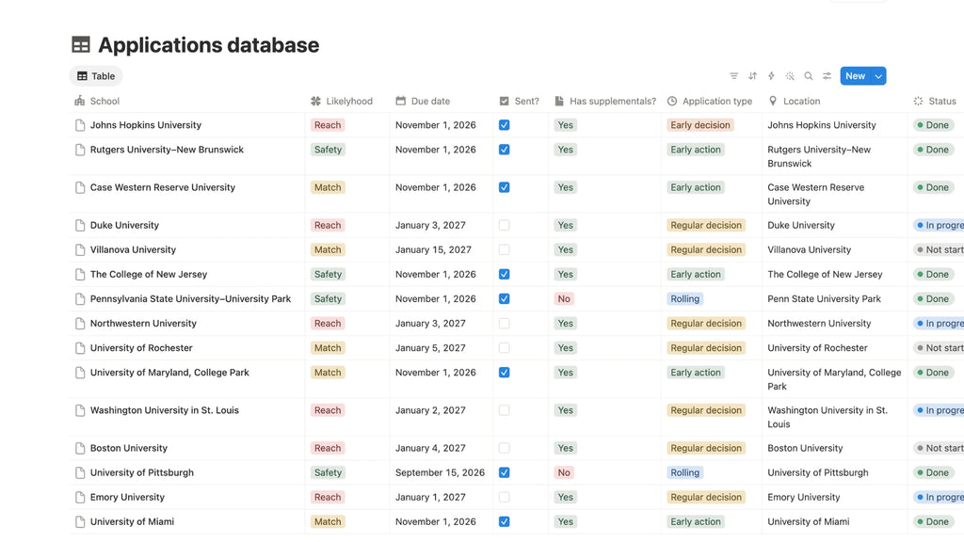Viewport: 964px width, 542px height.
Task: Open the search magnifier icon
Action: pyautogui.click(x=809, y=76)
